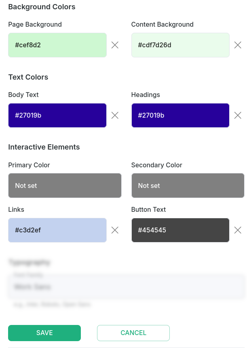This screenshot has width=249, height=348.
Task: Open the Page Background #cef8d2 swatch
Action: pyautogui.click(x=57, y=45)
